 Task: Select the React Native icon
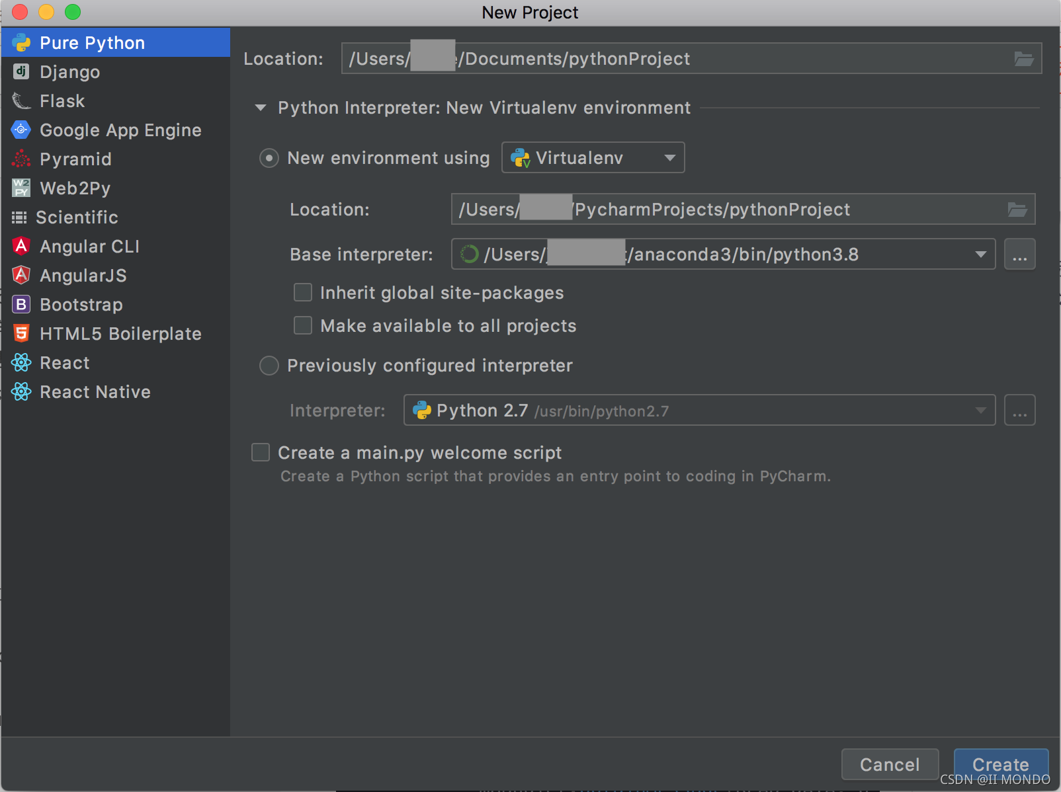click(x=21, y=391)
